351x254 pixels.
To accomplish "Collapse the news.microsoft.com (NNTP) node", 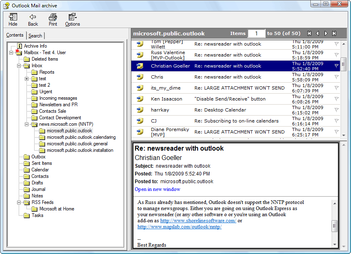I will (26, 124).
